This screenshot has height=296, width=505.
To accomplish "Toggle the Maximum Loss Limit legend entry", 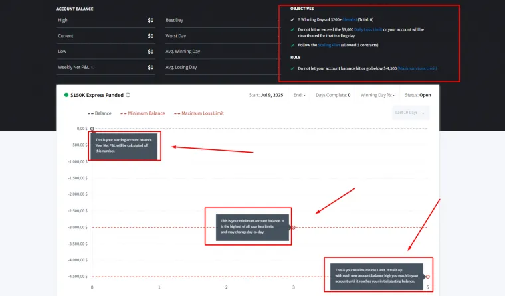I will [x=199, y=113].
